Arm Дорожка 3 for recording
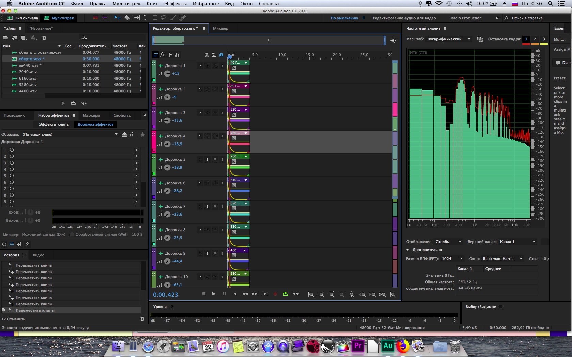 pos(215,113)
